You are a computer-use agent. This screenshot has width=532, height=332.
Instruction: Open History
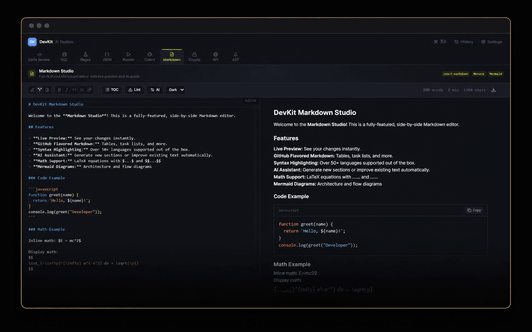pos(464,42)
